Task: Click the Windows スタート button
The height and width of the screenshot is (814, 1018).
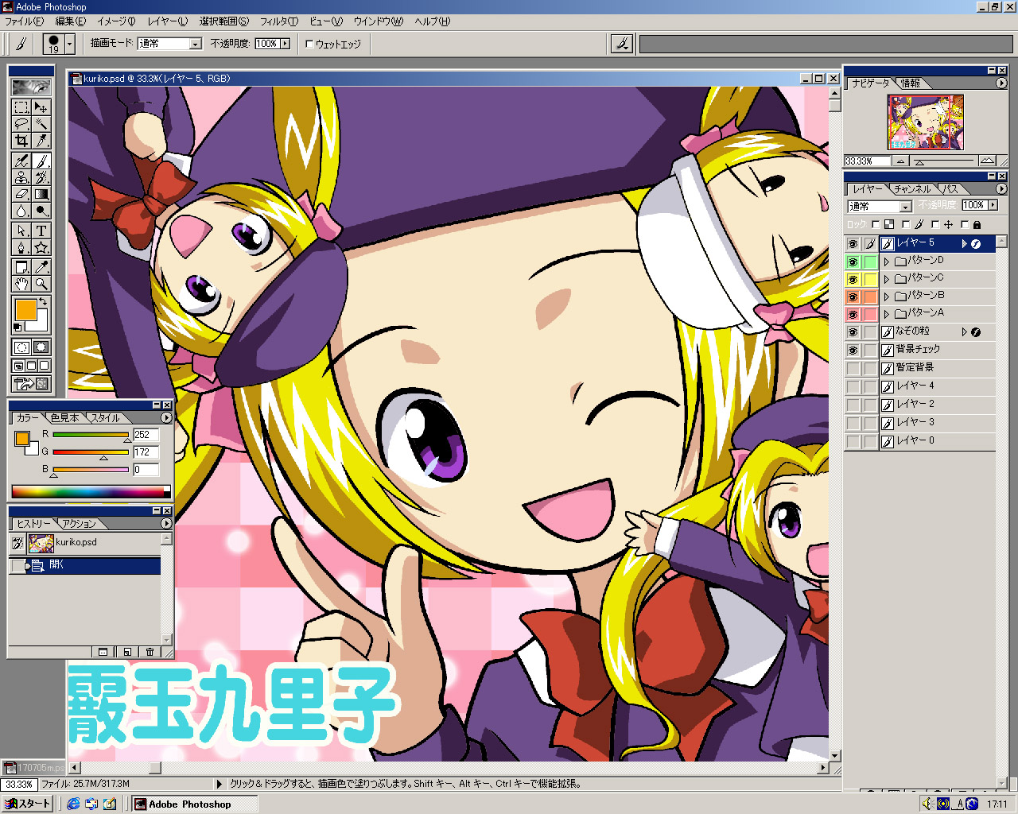Action: pos(27,804)
